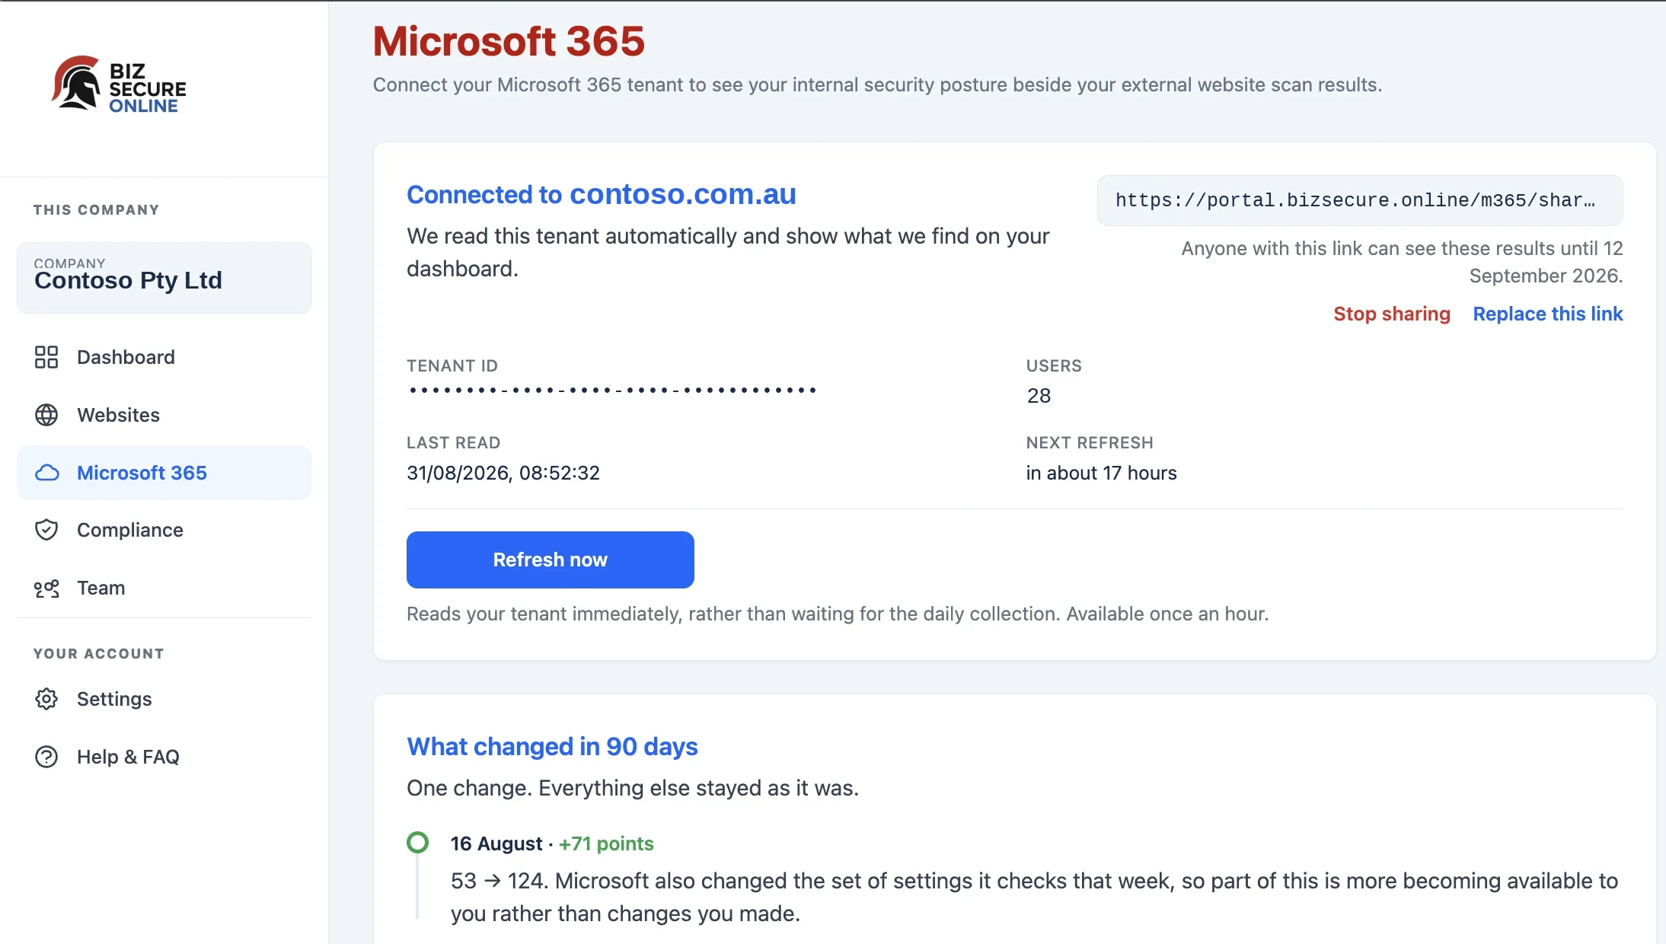1666x944 pixels.
Task: Click the '+71 points' label
Action: click(606, 844)
